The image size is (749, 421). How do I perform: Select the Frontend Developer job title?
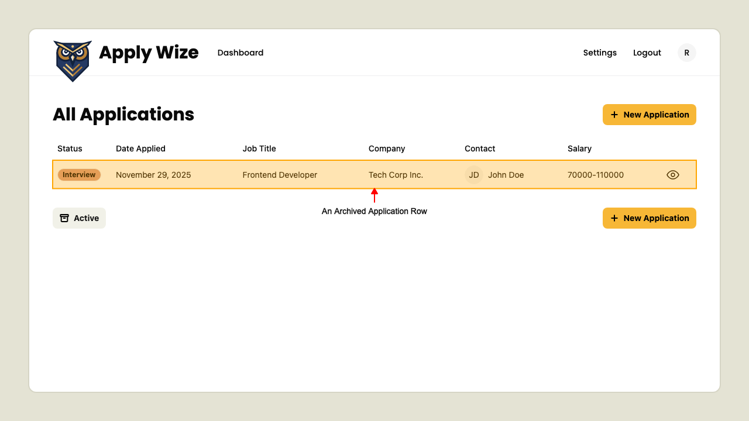(x=280, y=175)
